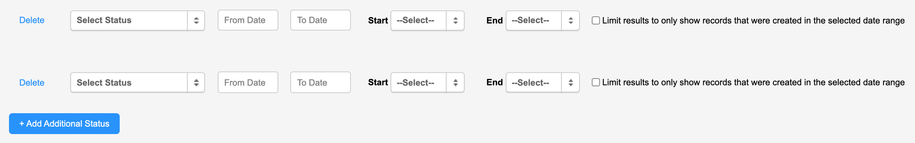Focus the bottom row To Date field
The image size is (915, 143).
coord(321,82)
